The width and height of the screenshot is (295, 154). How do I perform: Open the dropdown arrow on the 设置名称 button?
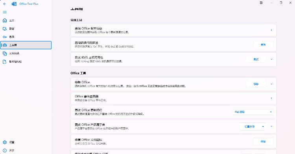tap(263, 126)
